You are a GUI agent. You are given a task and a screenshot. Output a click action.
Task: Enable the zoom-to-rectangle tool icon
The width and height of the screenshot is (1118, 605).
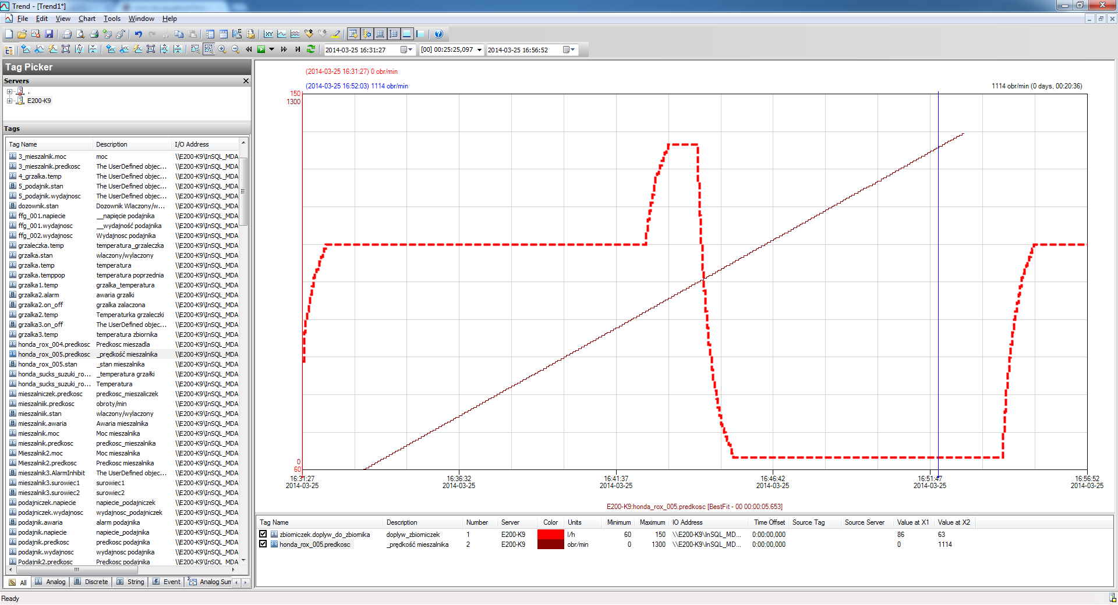[x=208, y=49]
